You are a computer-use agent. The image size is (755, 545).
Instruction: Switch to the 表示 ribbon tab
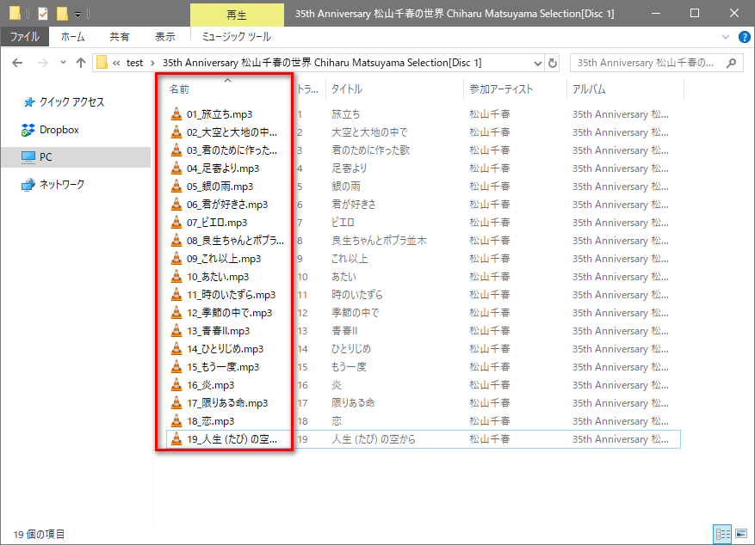click(x=164, y=37)
